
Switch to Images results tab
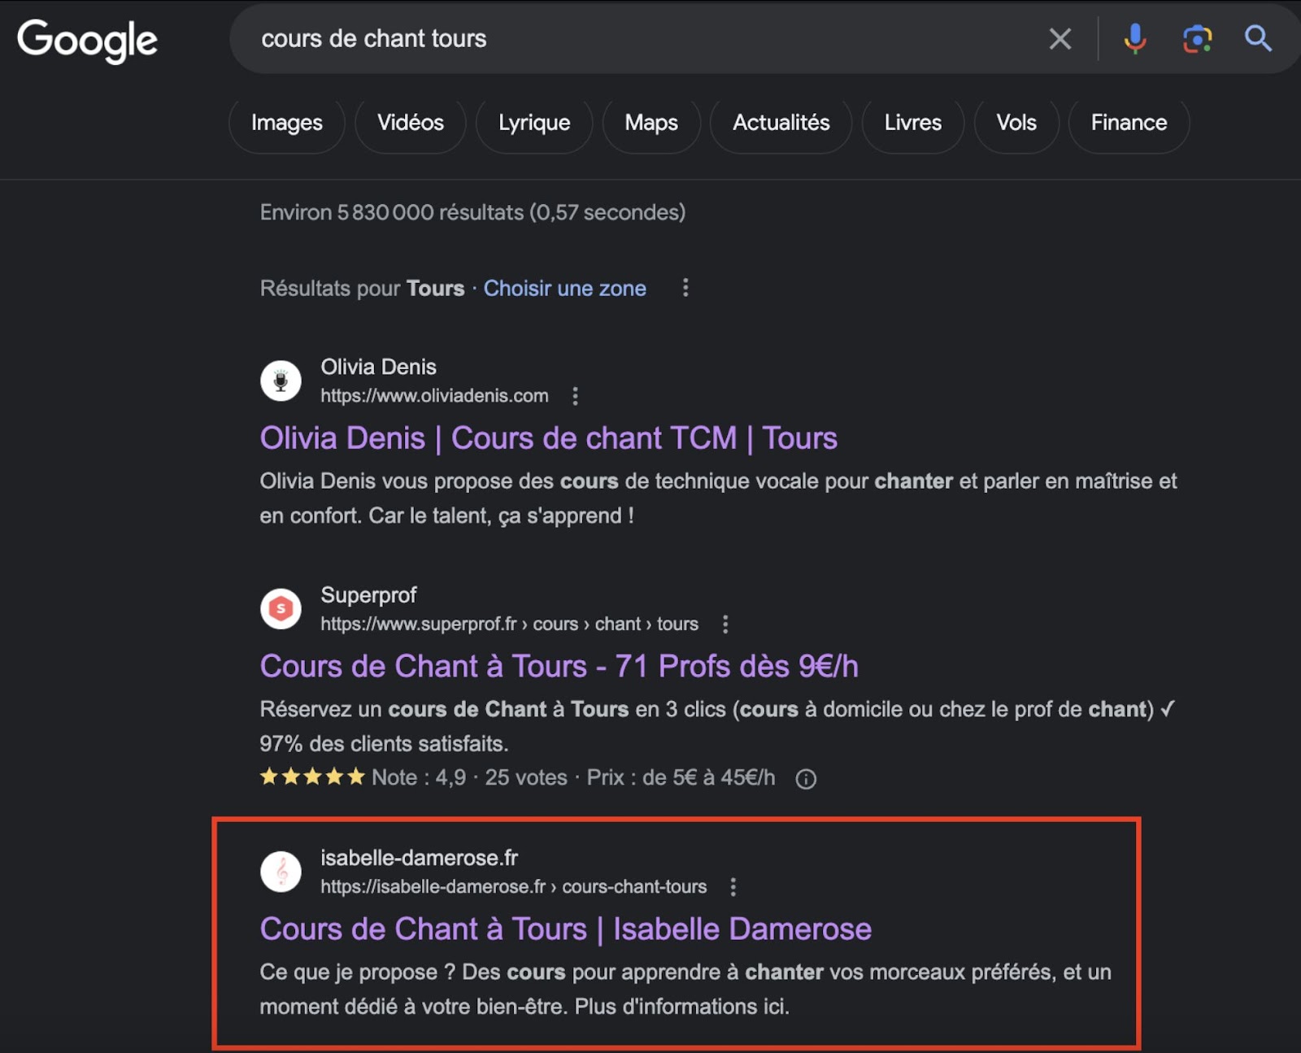tap(287, 123)
